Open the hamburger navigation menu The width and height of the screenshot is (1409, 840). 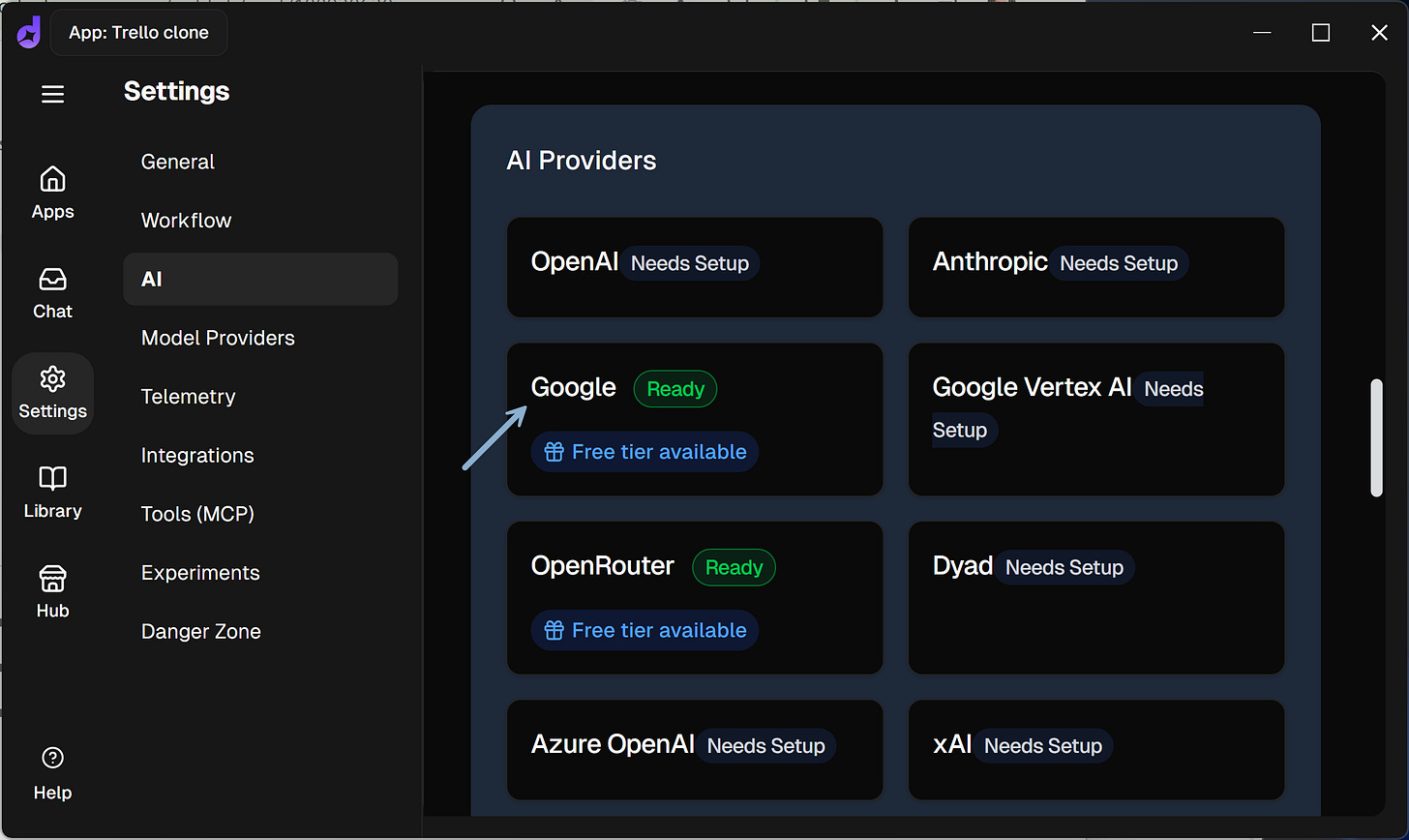[52, 94]
